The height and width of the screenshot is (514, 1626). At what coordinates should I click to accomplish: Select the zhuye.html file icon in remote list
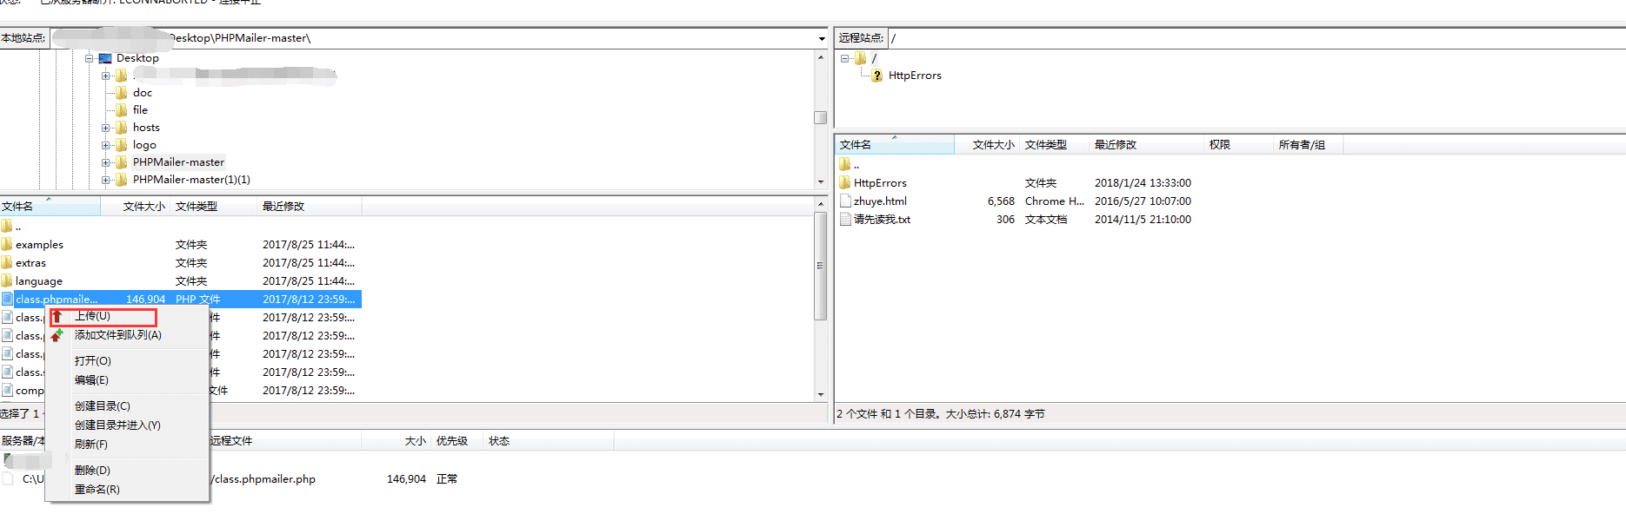tap(845, 201)
